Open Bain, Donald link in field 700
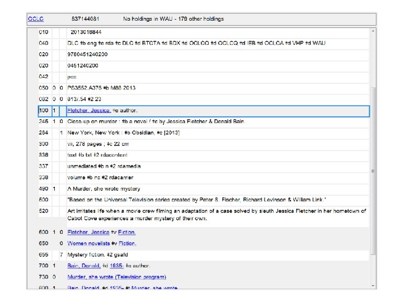The image size is (403, 302). coord(84,266)
